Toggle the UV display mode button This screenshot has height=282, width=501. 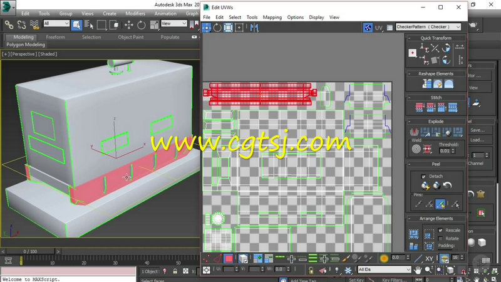(x=379, y=28)
